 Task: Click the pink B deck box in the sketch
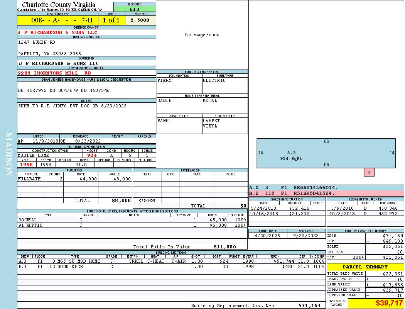[x=369, y=172]
